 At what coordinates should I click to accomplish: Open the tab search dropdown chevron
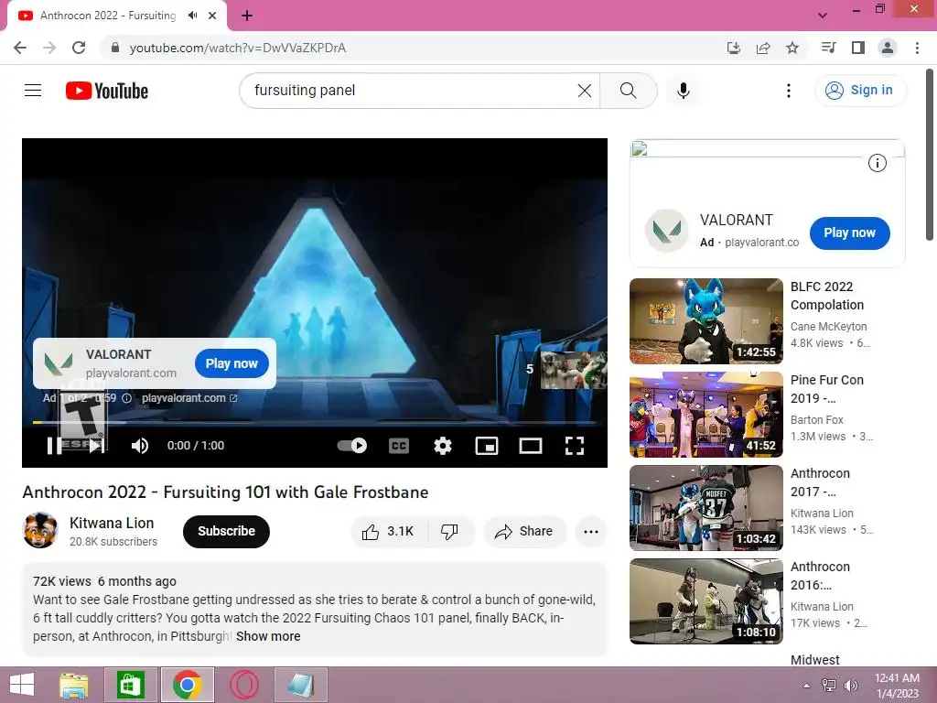pyautogui.click(x=823, y=16)
